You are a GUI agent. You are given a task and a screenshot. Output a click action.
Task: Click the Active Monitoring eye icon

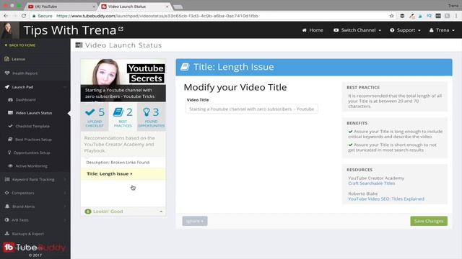point(10,166)
